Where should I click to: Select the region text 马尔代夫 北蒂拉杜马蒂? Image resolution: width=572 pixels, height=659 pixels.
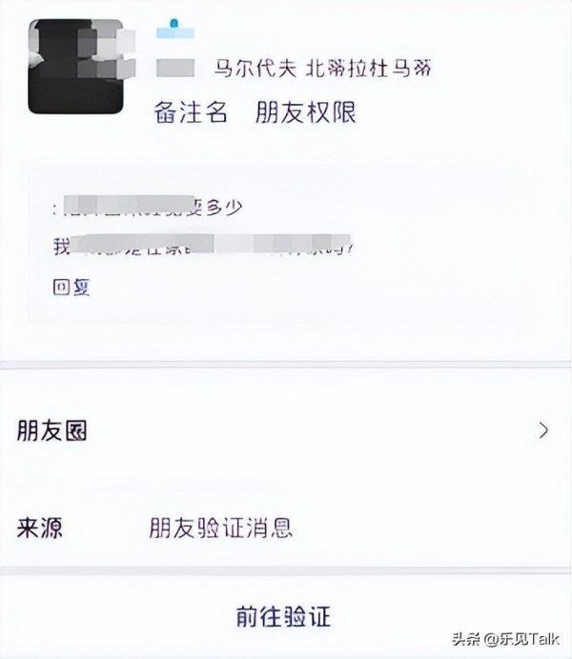[322, 68]
